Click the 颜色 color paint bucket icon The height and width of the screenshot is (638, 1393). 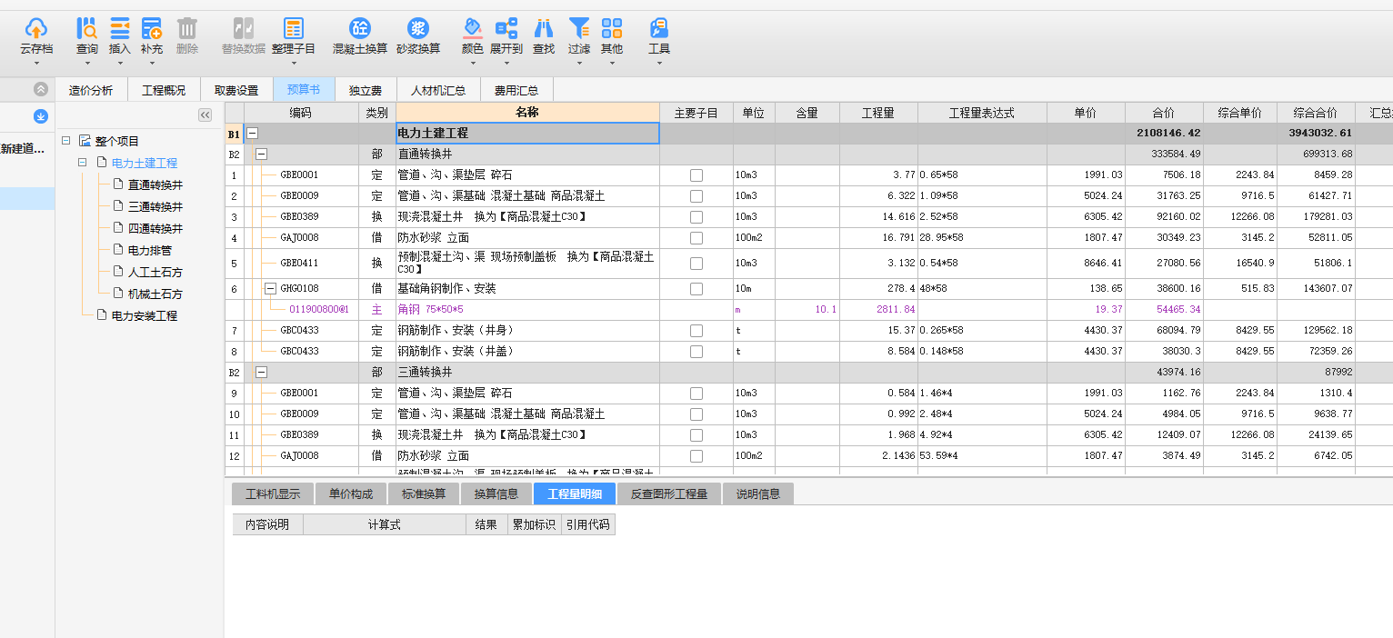click(473, 28)
